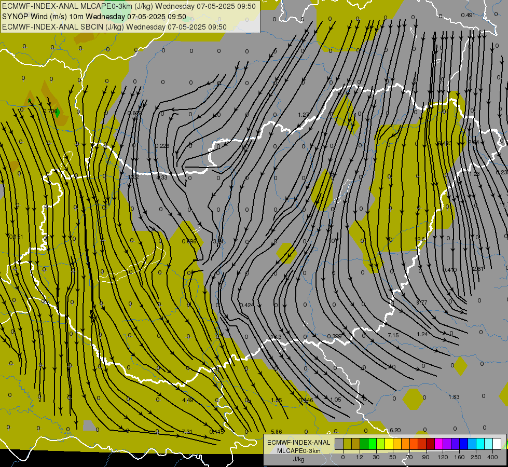508x467 pixels.
Task: Select the dark green legend swatch
Action: click(364, 444)
